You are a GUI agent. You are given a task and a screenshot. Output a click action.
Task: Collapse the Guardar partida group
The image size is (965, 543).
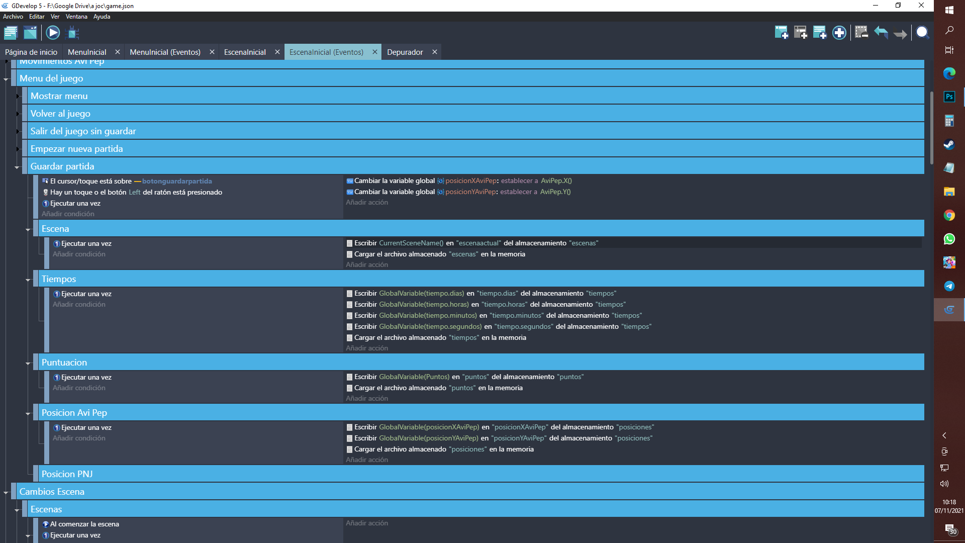point(17,167)
